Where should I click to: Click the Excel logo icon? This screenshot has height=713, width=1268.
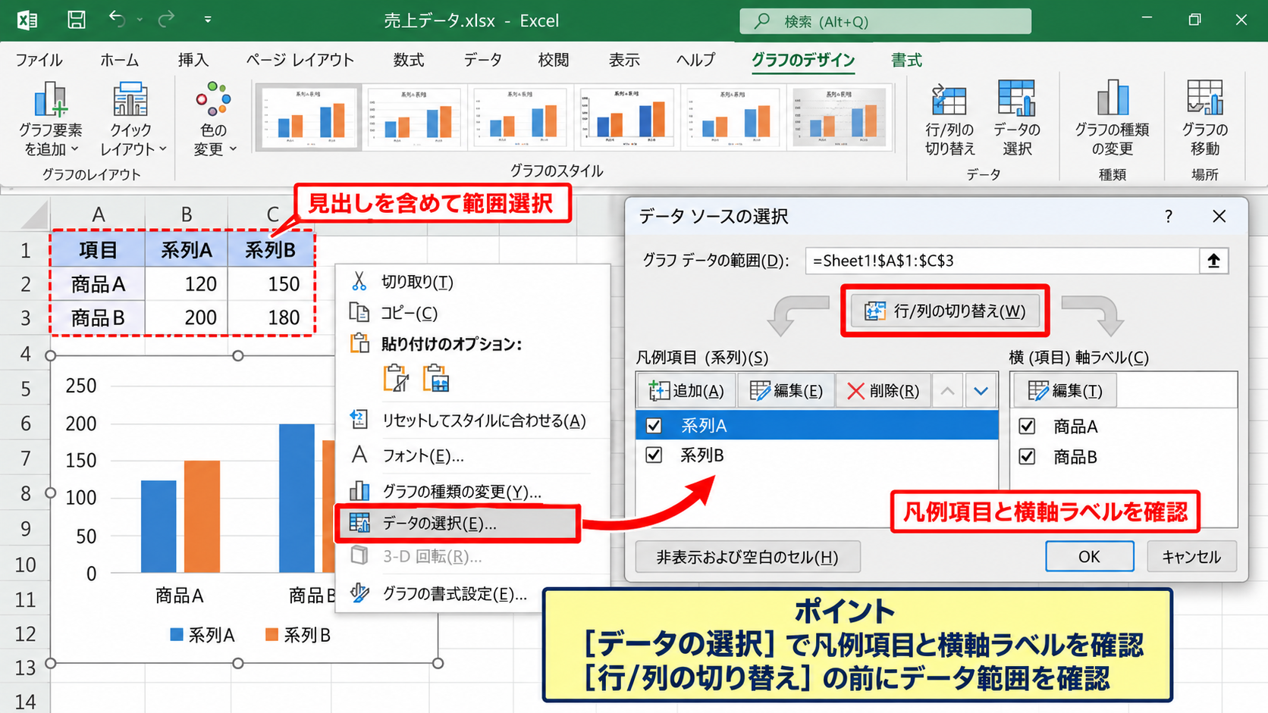27,20
